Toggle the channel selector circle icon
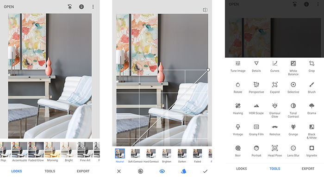Image resolution: width=324 pixels, height=177 pixels. tap(141, 171)
